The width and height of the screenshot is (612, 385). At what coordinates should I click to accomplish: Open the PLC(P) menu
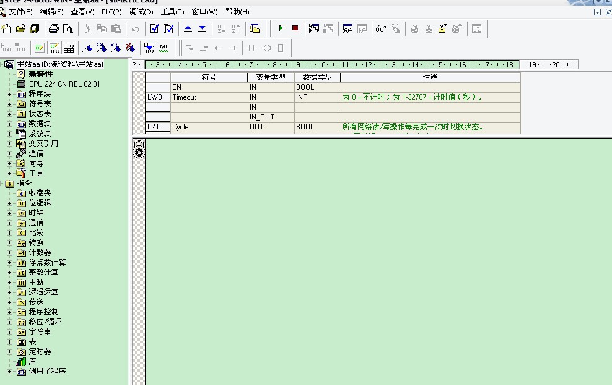coord(111,12)
